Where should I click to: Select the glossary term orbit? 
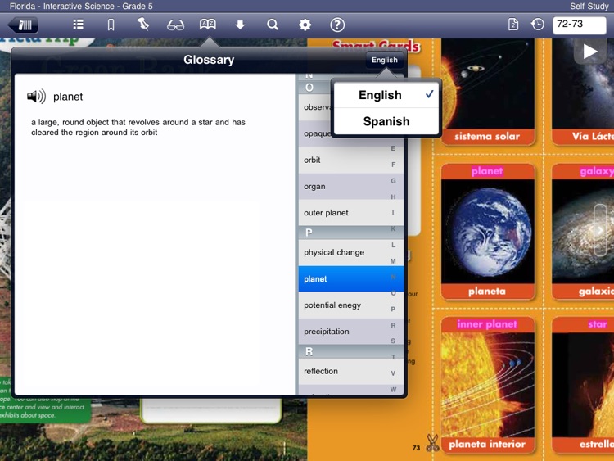(x=350, y=160)
